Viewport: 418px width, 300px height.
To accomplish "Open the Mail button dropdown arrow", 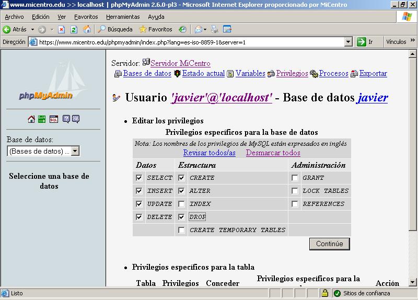I will 205,29.
